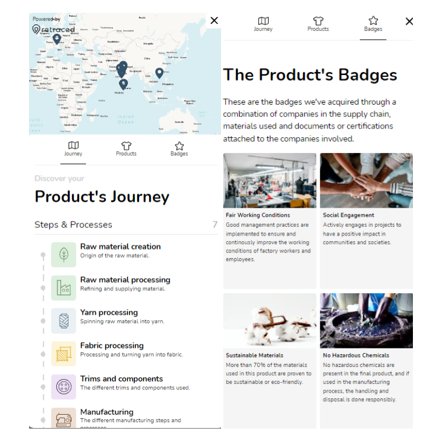Click the map pin in Southeast Asia
The height and width of the screenshot is (442, 442).
[159, 73]
